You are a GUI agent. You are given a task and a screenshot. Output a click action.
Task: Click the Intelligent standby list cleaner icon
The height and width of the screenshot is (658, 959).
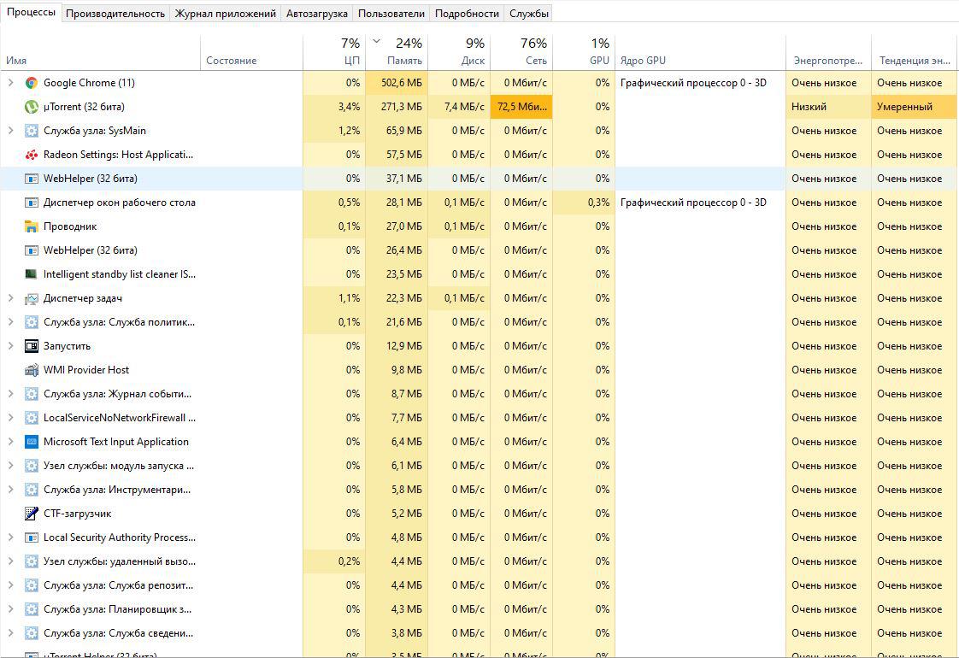[32, 274]
